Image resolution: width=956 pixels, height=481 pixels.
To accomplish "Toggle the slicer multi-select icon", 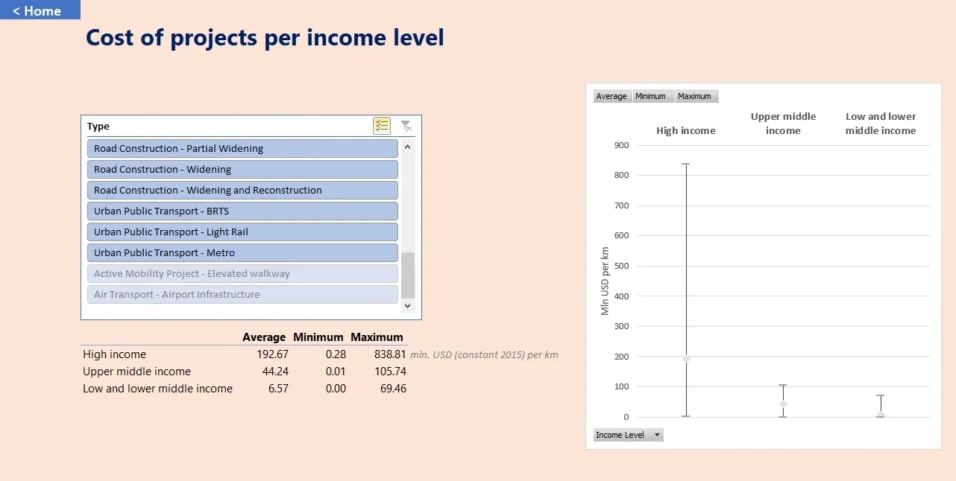I will point(382,126).
